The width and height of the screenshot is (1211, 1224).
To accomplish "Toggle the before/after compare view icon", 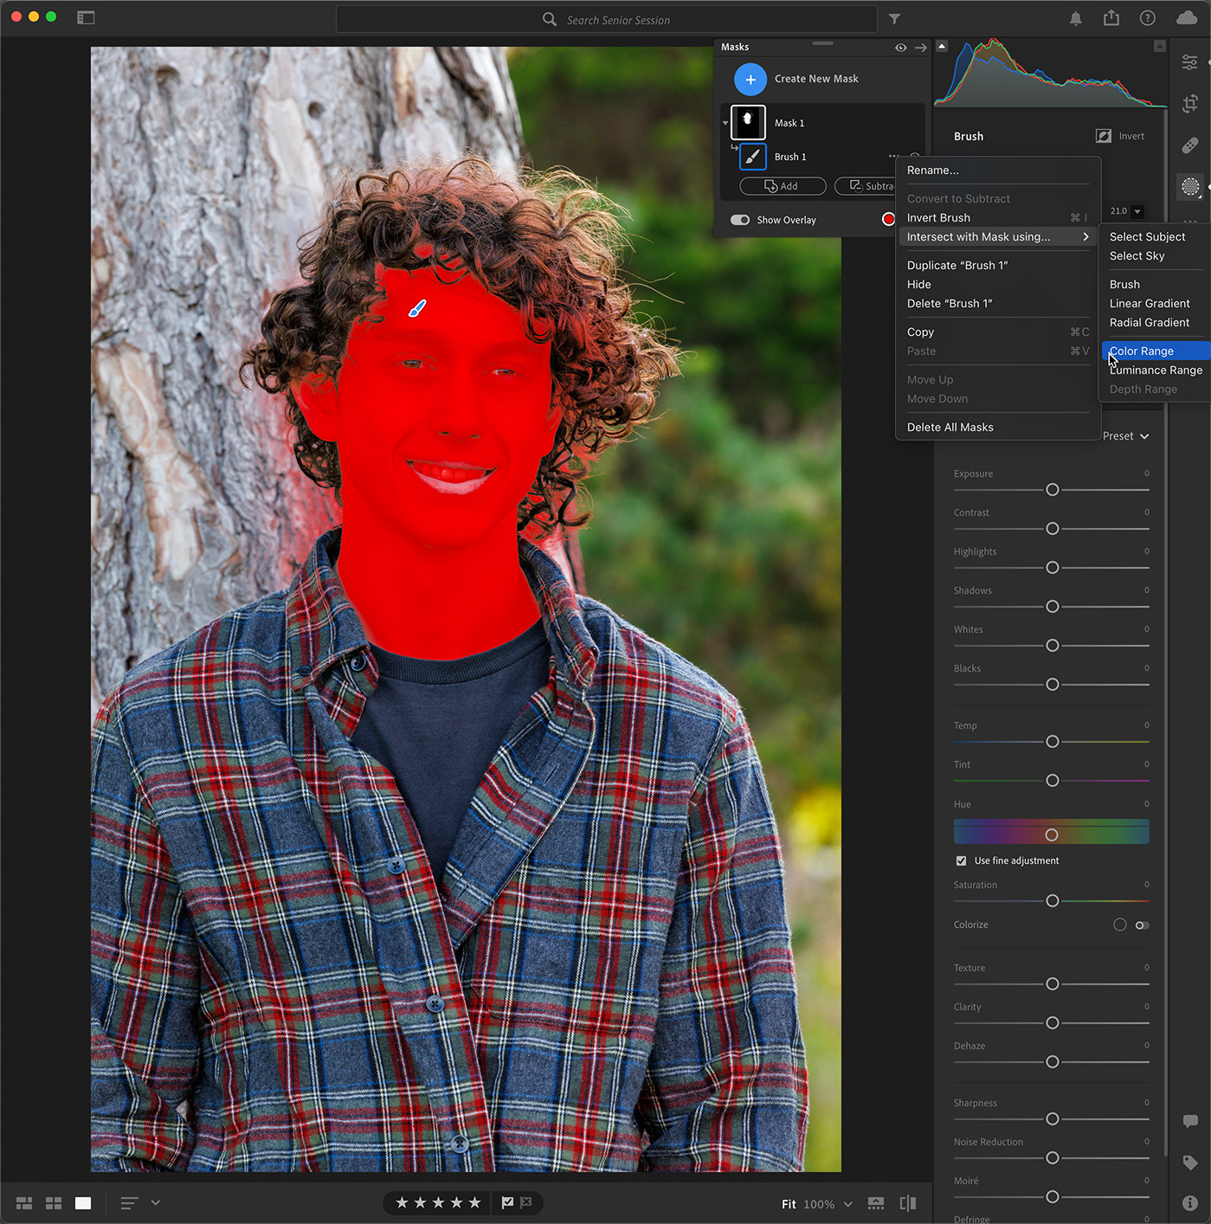I will pyautogui.click(x=907, y=1202).
